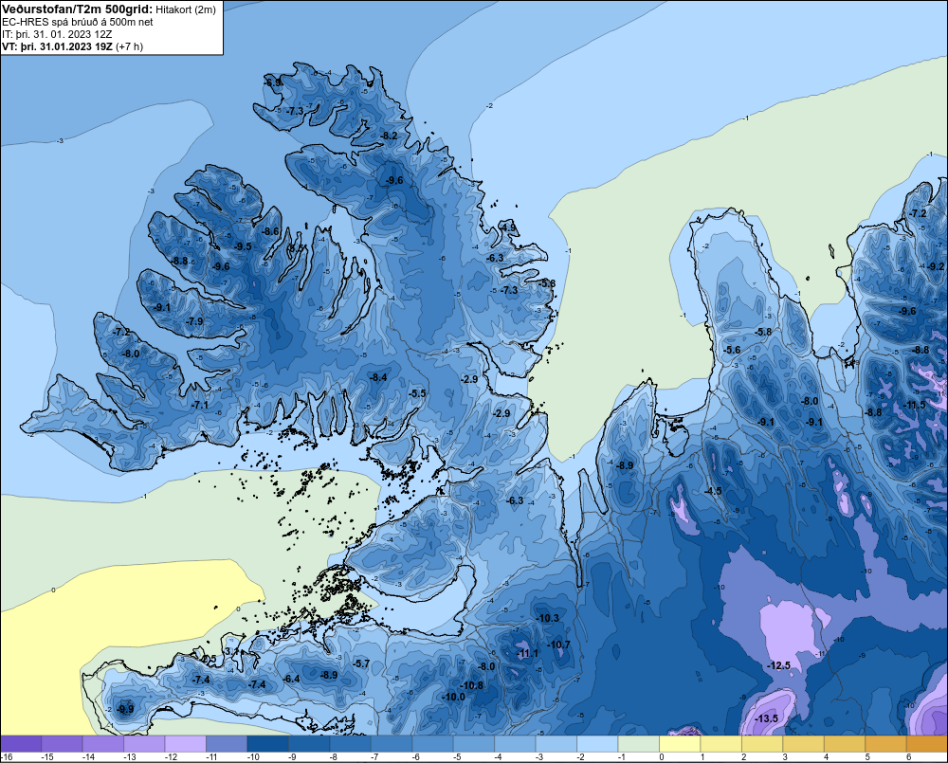Click the legend swatch between 5 and 6
The image size is (948, 763).
tap(885, 744)
